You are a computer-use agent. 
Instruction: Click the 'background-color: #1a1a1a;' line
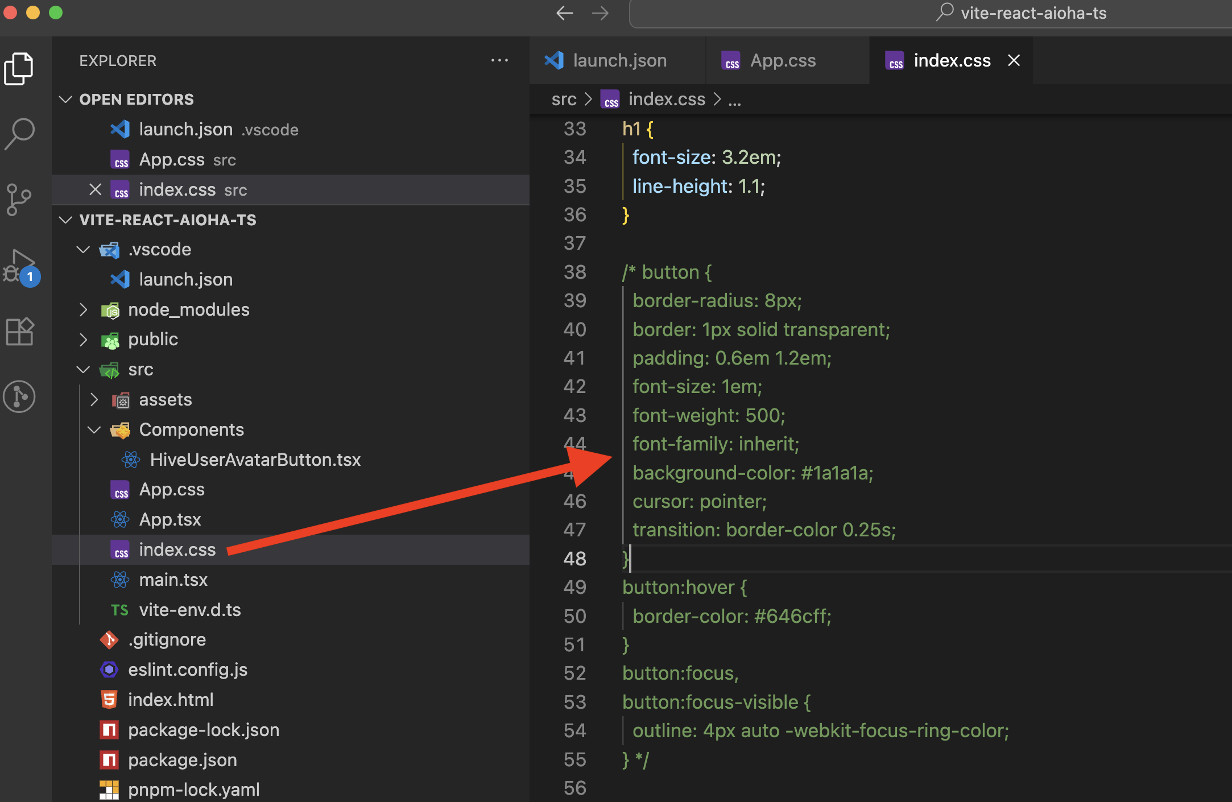click(753, 473)
